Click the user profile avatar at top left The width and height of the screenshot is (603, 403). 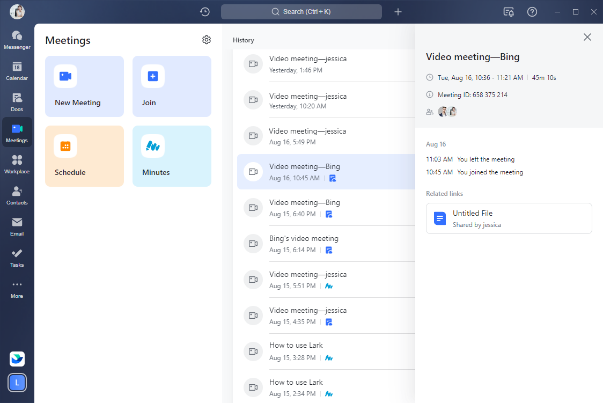[x=17, y=12]
